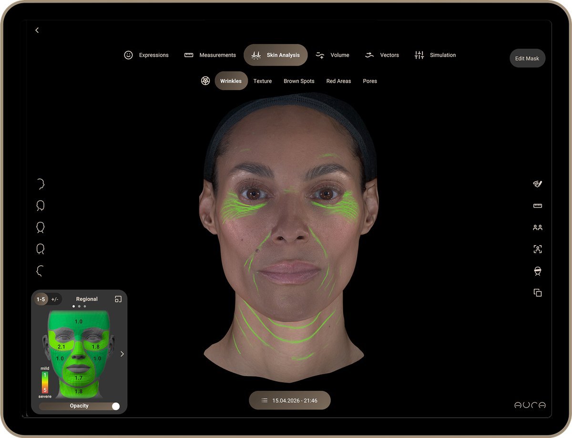Expand the Regional panel with the corner icon
The image size is (572, 438).
click(118, 299)
